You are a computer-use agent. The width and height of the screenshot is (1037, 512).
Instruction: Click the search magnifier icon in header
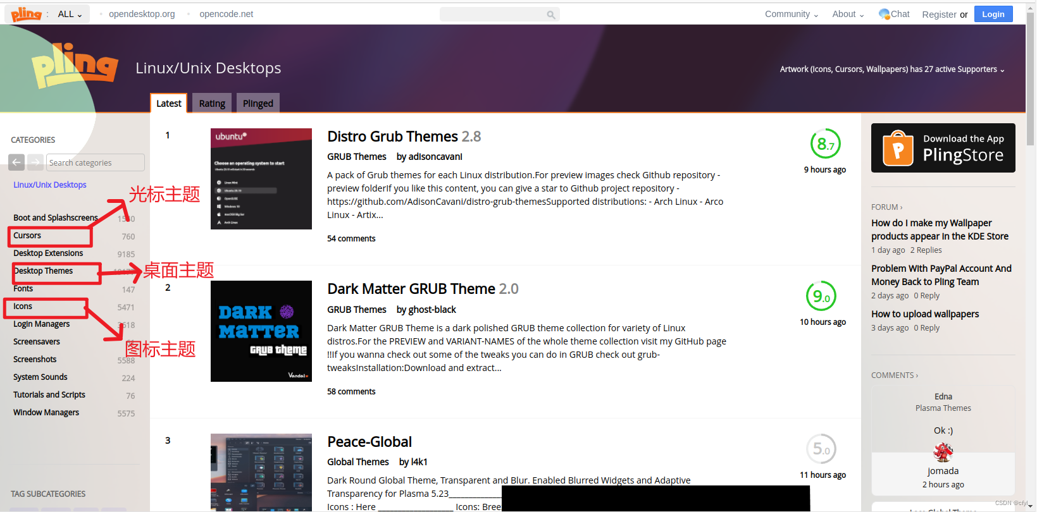pos(551,15)
